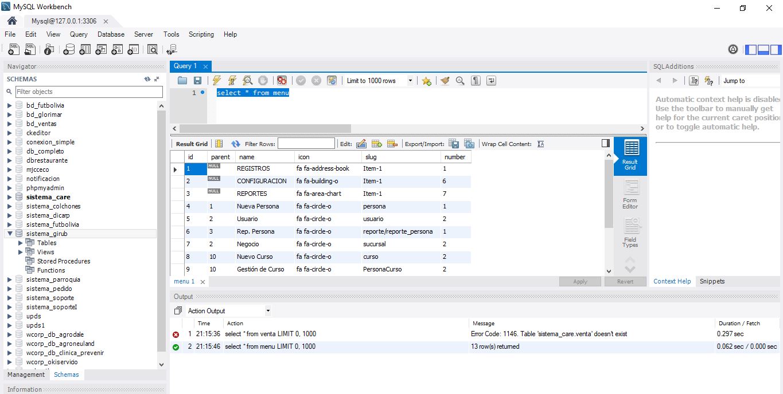Toggle word wrap icon in editor toolbar
Screen dimensions: 783x394
491,81
